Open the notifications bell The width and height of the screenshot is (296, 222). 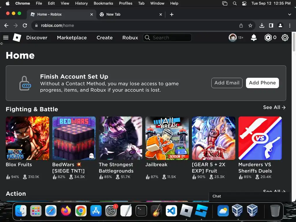[x=254, y=38]
